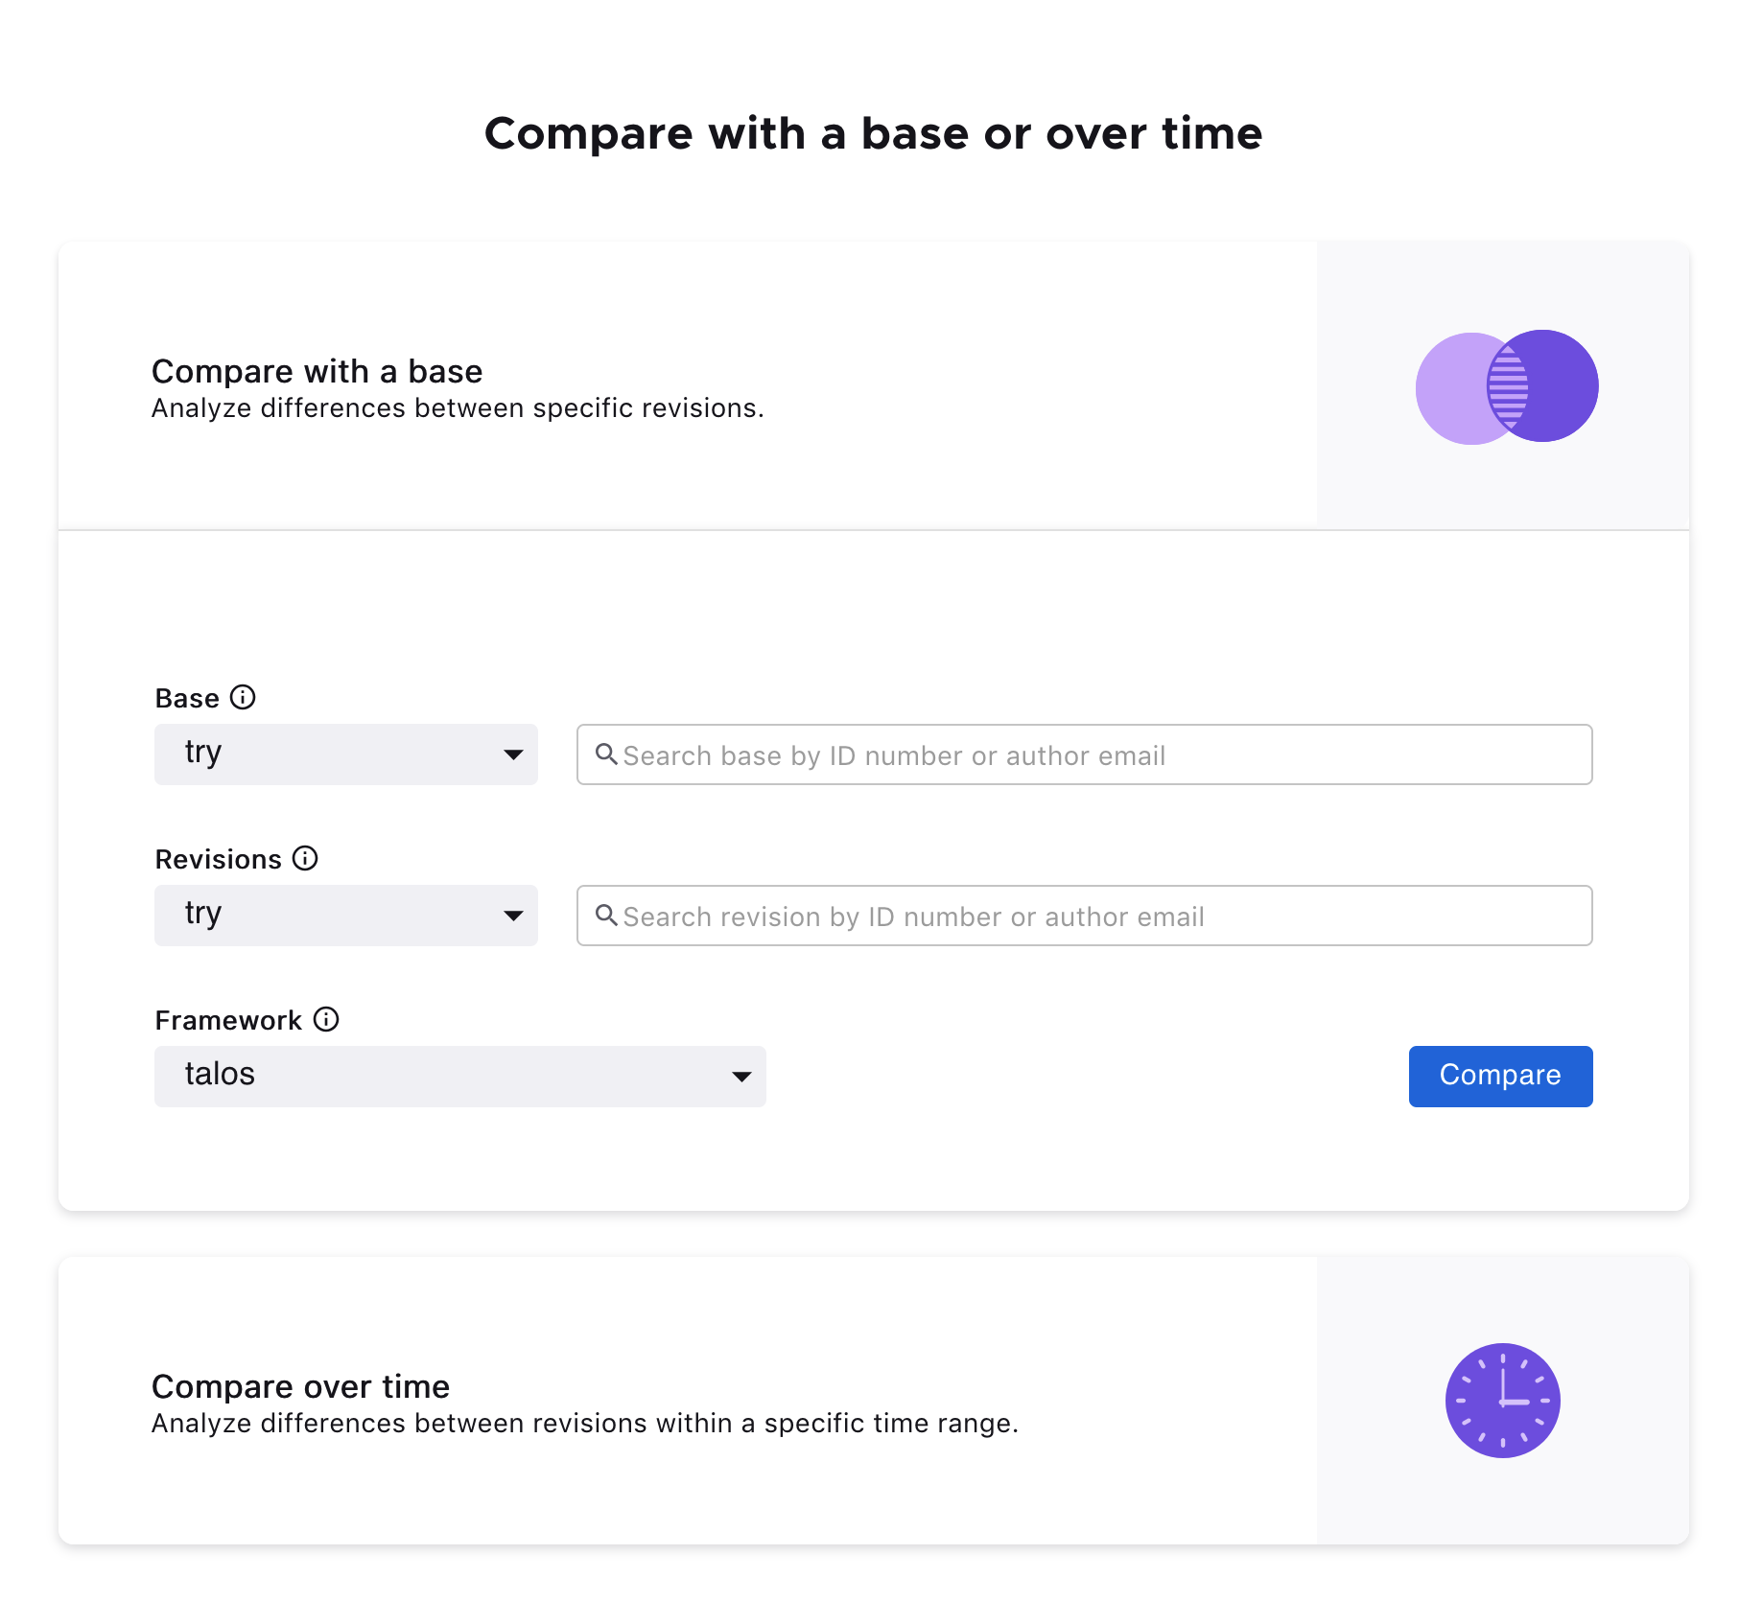The image size is (1763, 1601).
Task: Open the Base repository dropdown
Action: 345,754
